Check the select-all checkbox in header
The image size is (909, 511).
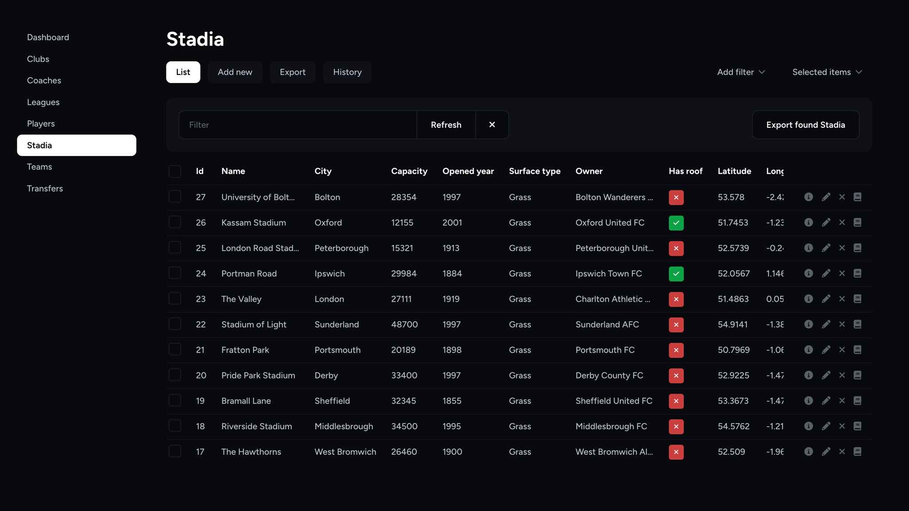point(174,171)
